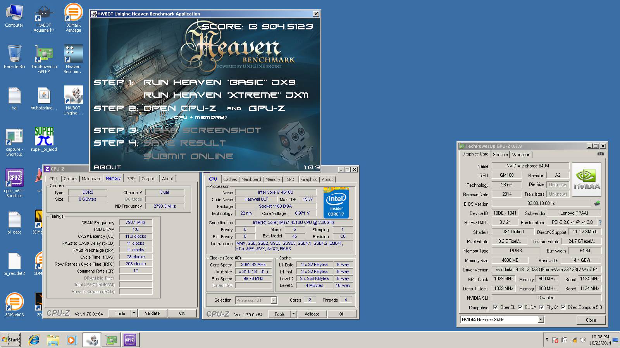Launch HWBOT Aquamark3 desktop shortcut
This screenshot has width=620, height=348.
[44, 18]
